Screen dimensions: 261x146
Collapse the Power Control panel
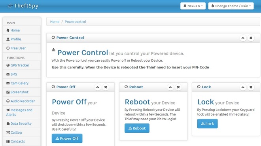click(x=243, y=38)
